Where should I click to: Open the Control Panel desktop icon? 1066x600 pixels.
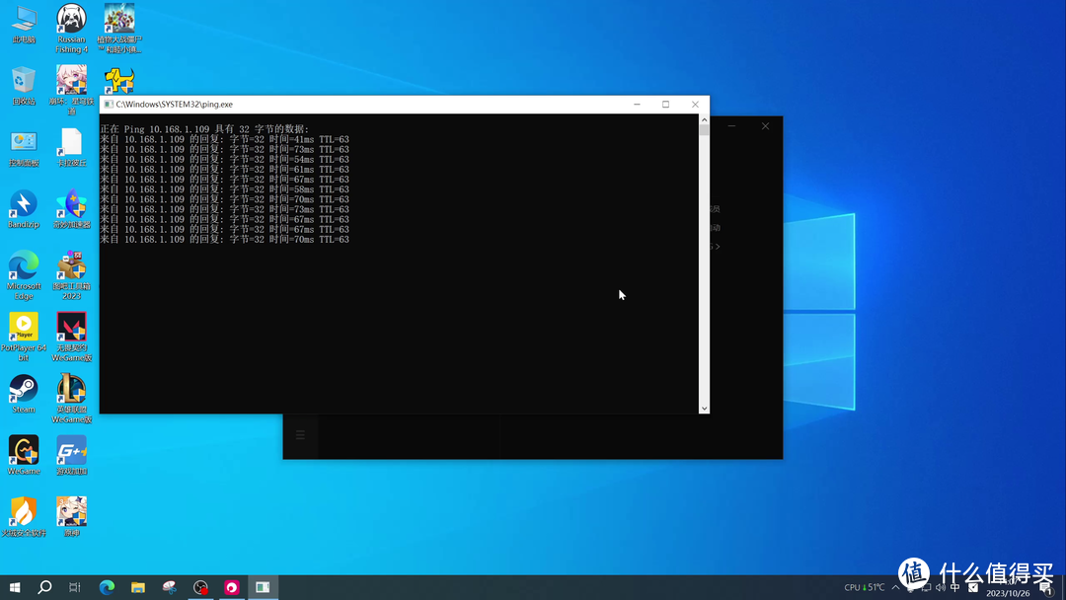click(24, 143)
